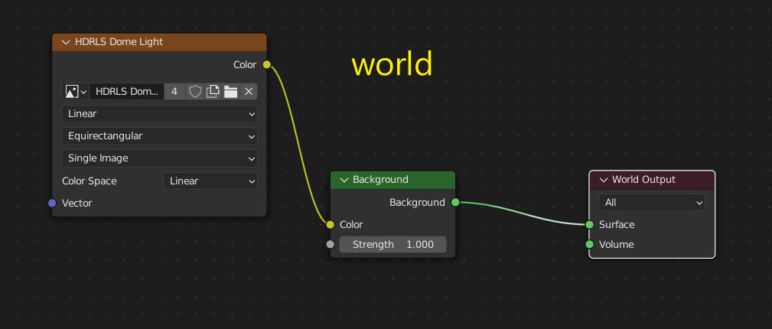The width and height of the screenshot is (772, 329).
Task: Open the Single Image source dropdown
Action: [x=159, y=158]
